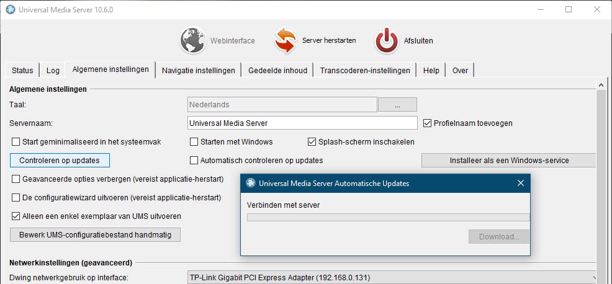612x284 pixels.
Task: Click the Server herstarten label
Action: pyautogui.click(x=329, y=40)
